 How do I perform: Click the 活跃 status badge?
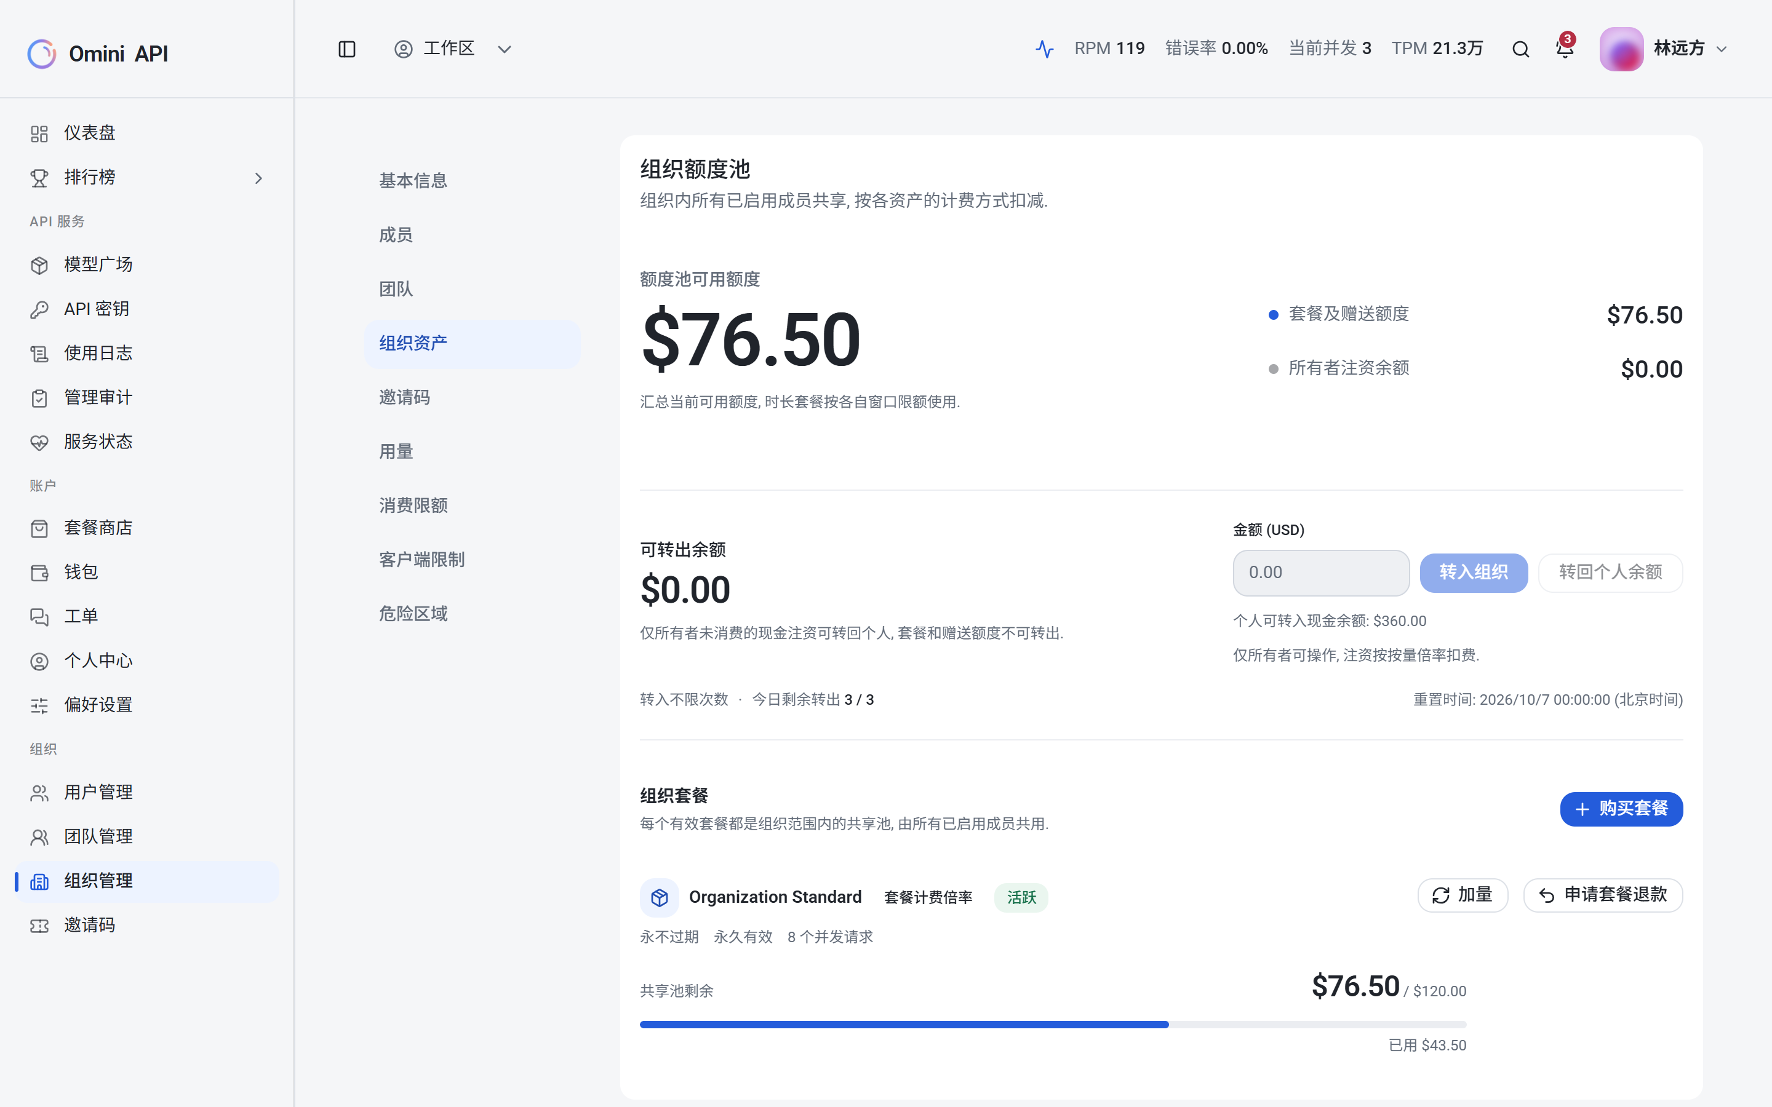coord(1021,898)
